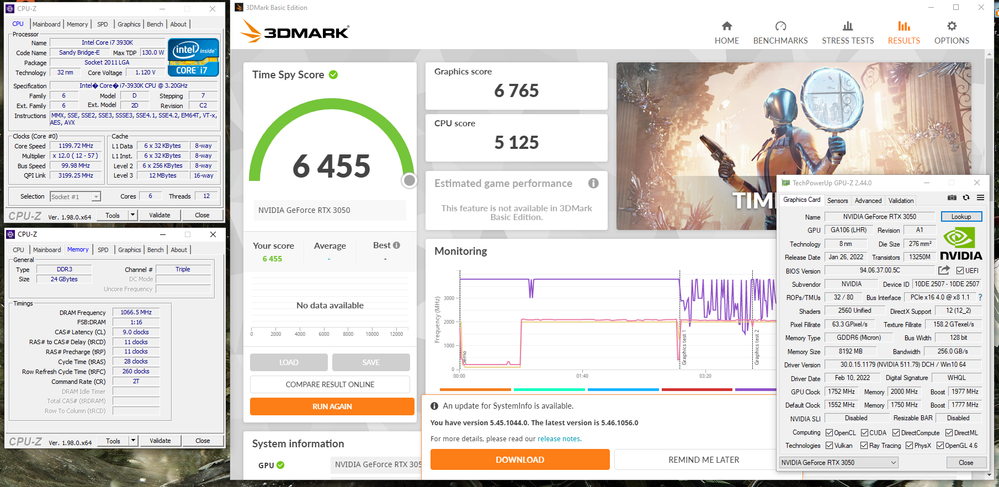Click the GPU-Z refresh icon
Viewport: 999px width, 487px height.
tap(966, 197)
